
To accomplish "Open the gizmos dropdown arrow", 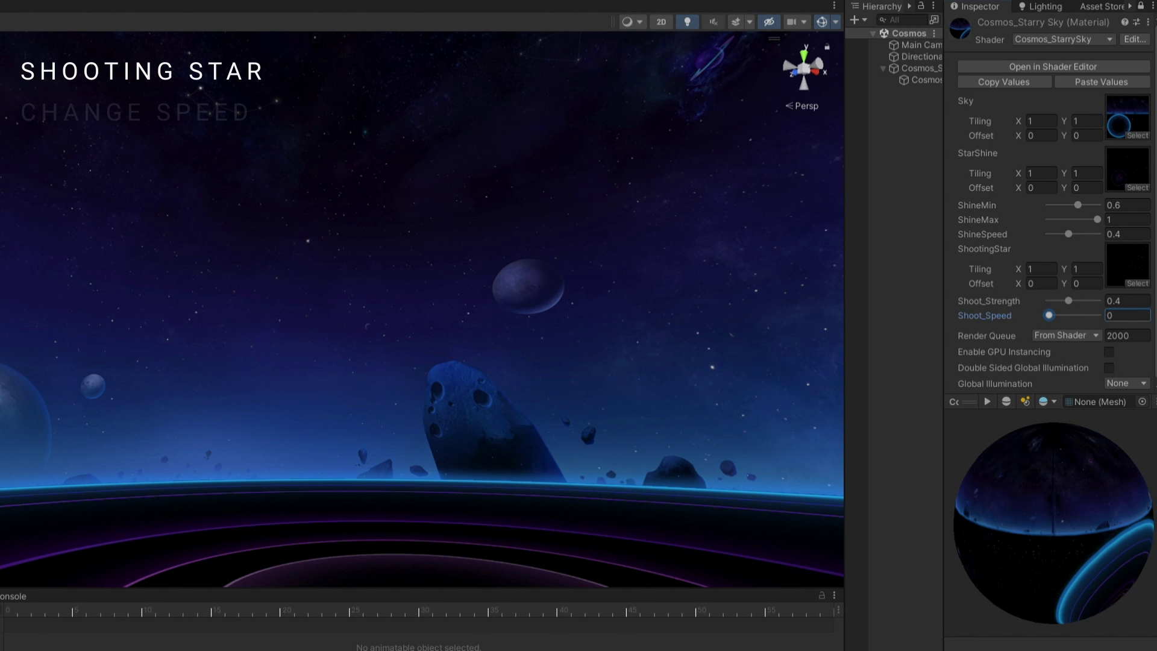I will tap(836, 22).
